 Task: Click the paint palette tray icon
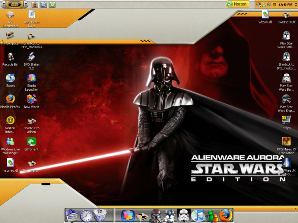click(x=259, y=4)
